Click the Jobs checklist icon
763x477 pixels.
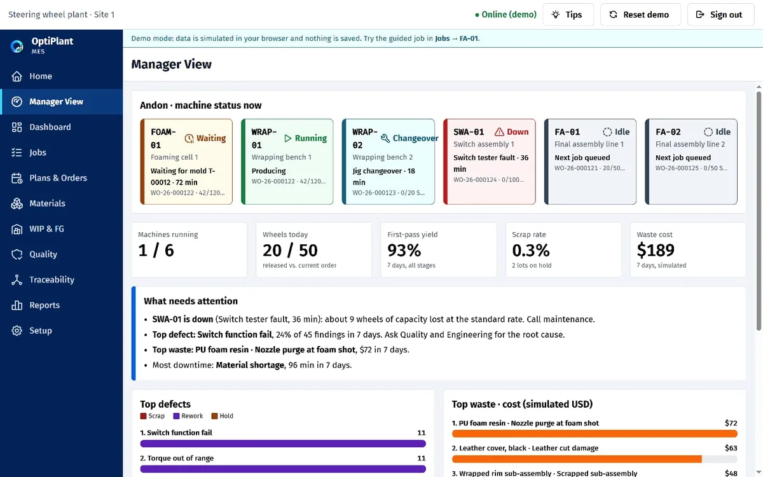(17, 153)
